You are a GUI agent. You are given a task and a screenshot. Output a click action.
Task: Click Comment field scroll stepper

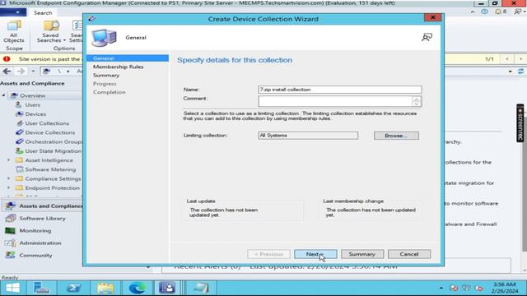417,101
